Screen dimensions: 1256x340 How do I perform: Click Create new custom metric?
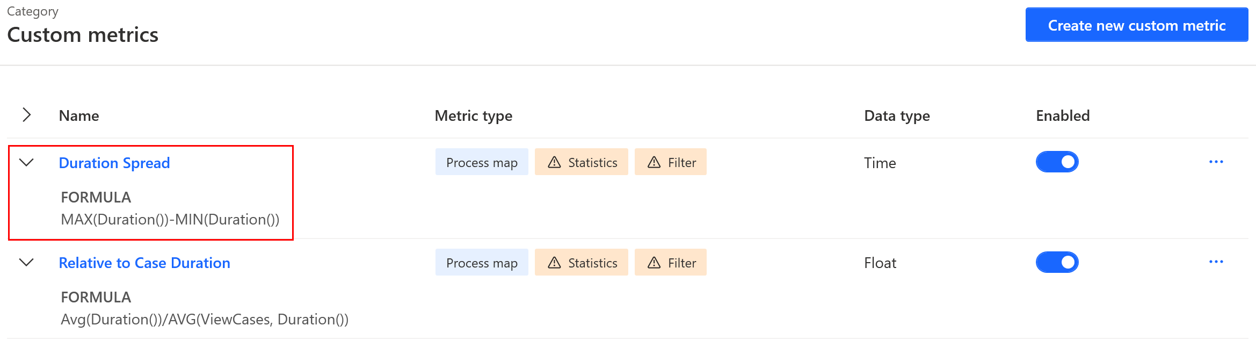tap(1136, 25)
